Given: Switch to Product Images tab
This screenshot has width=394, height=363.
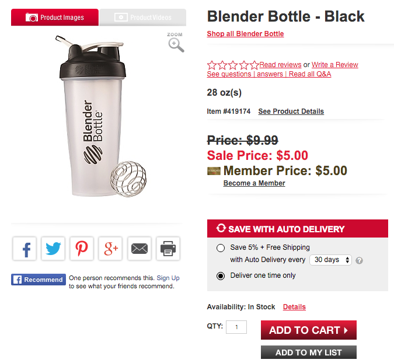Looking at the screenshot, I should coord(55,18).
